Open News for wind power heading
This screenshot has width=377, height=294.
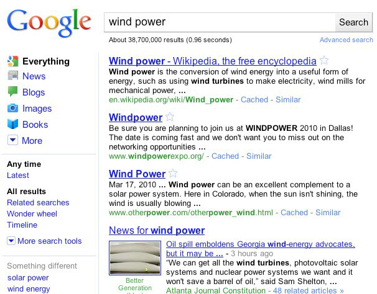pyautogui.click(x=157, y=231)
